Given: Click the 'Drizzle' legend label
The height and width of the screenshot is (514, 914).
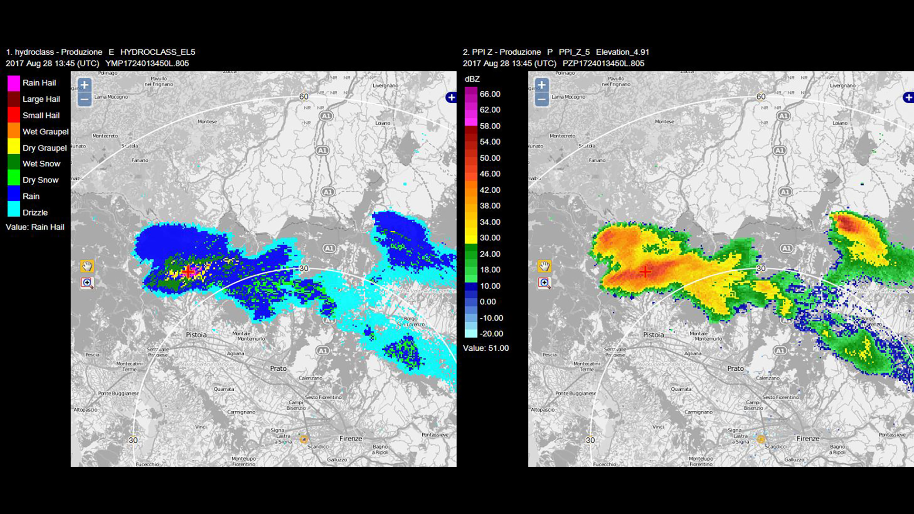Looking at the screenshot, I should tap(35, 212).
